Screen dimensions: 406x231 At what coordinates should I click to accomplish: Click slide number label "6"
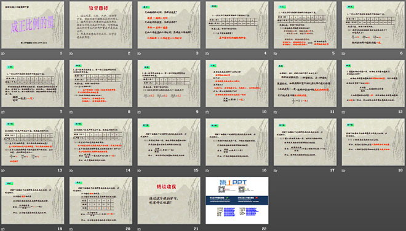point(402,53)
